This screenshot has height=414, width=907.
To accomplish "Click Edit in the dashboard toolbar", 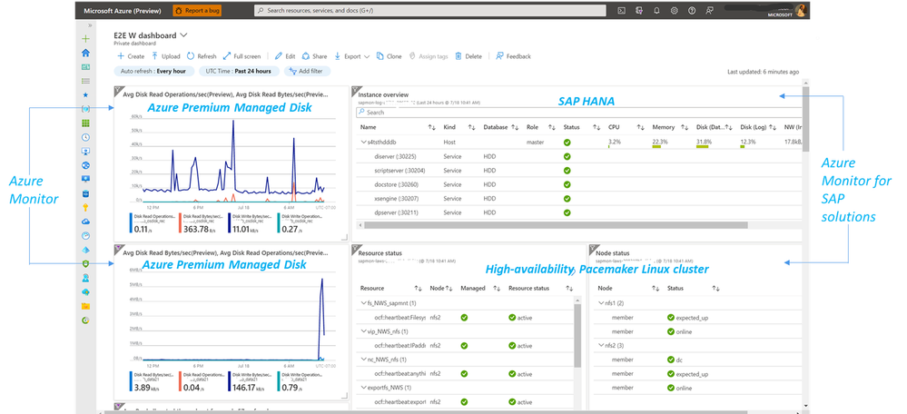I will 285,56.
